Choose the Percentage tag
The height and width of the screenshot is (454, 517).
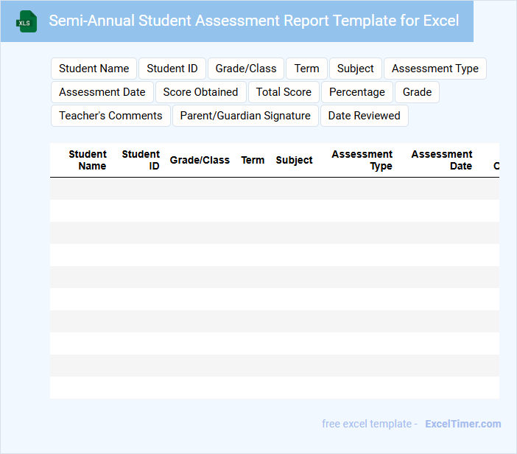pyautogui.click(x=356, y=92)
